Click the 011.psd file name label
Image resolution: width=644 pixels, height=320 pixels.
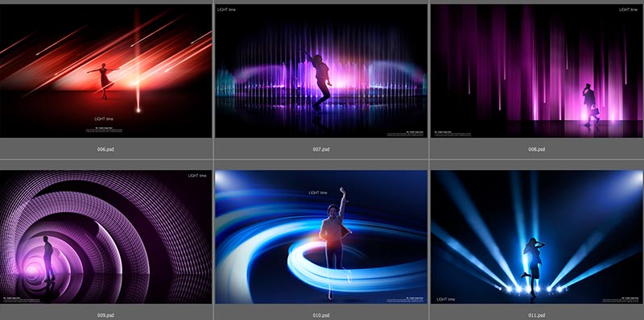[x=536, y=315]
